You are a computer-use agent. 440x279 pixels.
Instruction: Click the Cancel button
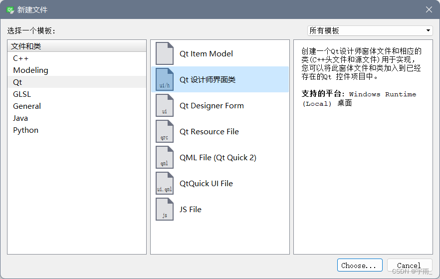(x=410, y=265)
